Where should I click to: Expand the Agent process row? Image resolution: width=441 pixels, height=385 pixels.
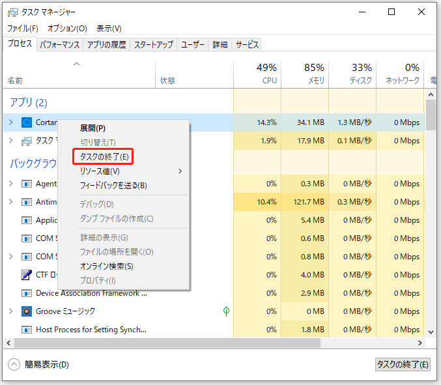coord(11,184)
